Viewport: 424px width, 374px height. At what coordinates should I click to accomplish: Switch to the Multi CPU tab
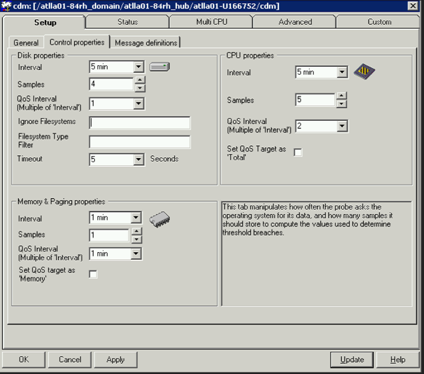211,22
